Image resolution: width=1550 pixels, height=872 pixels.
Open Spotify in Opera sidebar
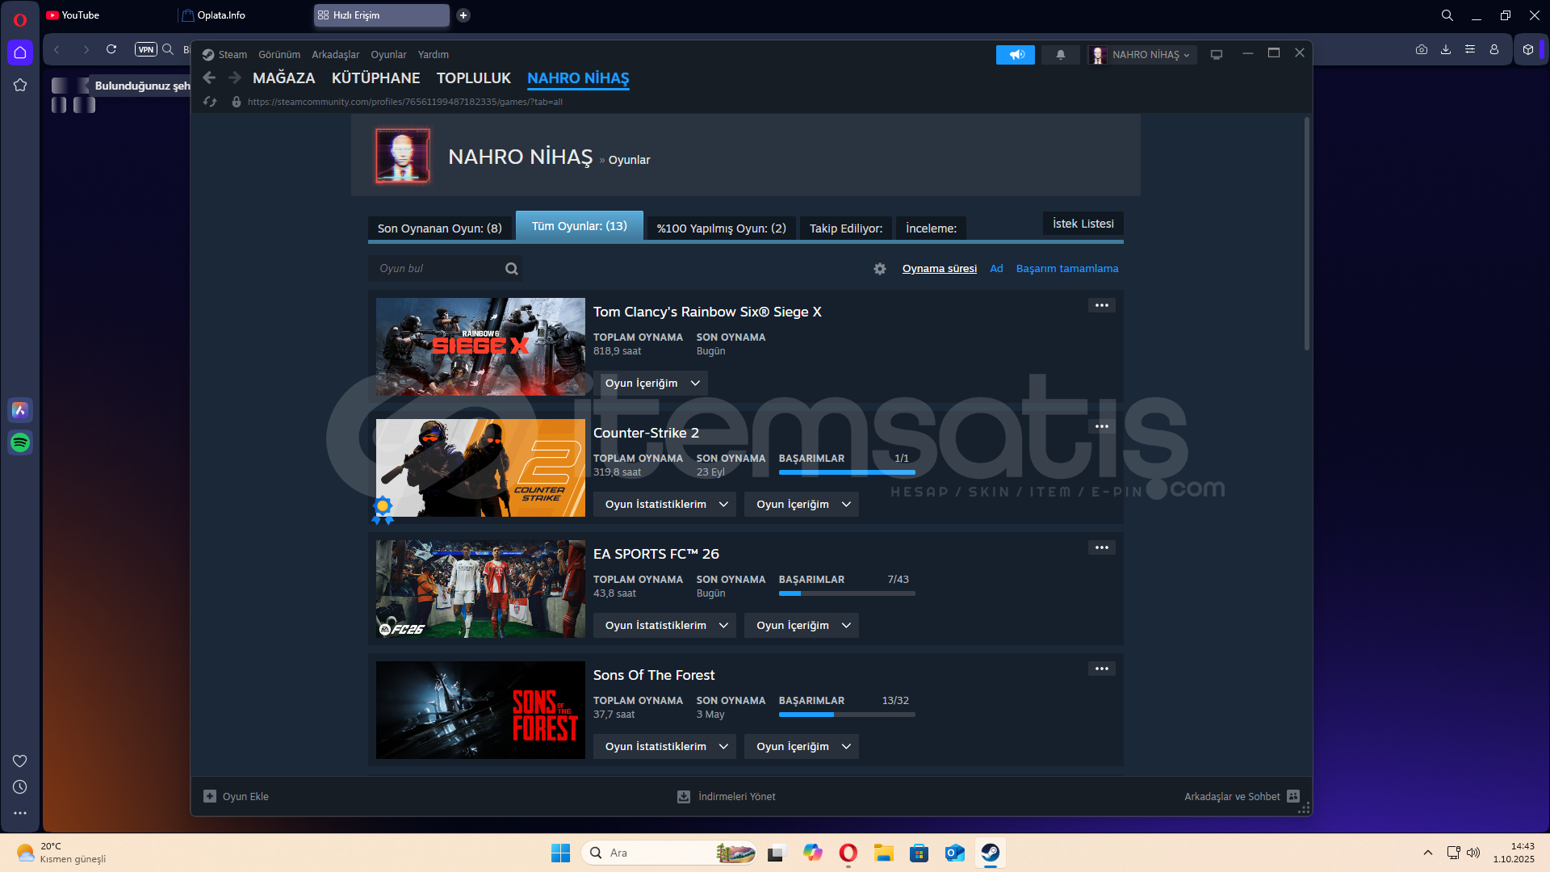[x=20, y=442]
